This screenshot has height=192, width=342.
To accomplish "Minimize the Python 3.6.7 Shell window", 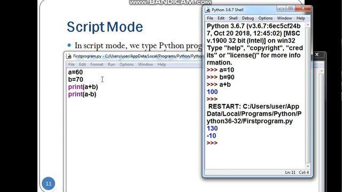I will [282, 9].
